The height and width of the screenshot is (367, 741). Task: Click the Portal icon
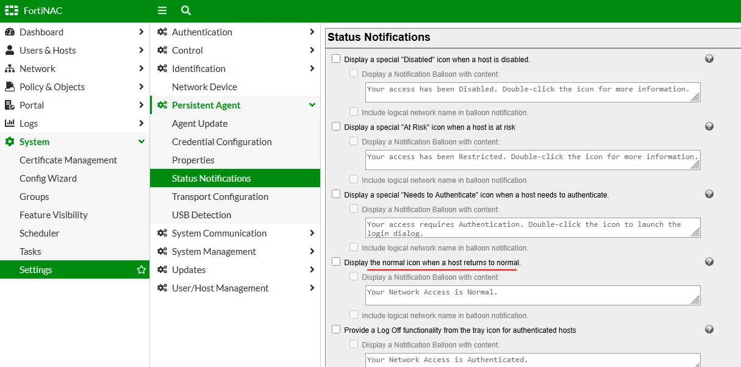10,105
